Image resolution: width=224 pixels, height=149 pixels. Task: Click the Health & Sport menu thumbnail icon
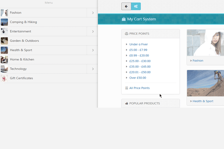[4, 50]
